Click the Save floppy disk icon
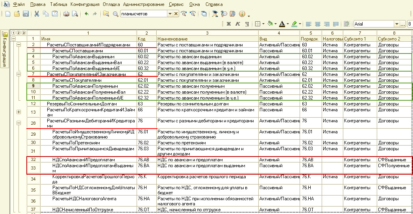413x214 pixels. (x=26, y=14)
